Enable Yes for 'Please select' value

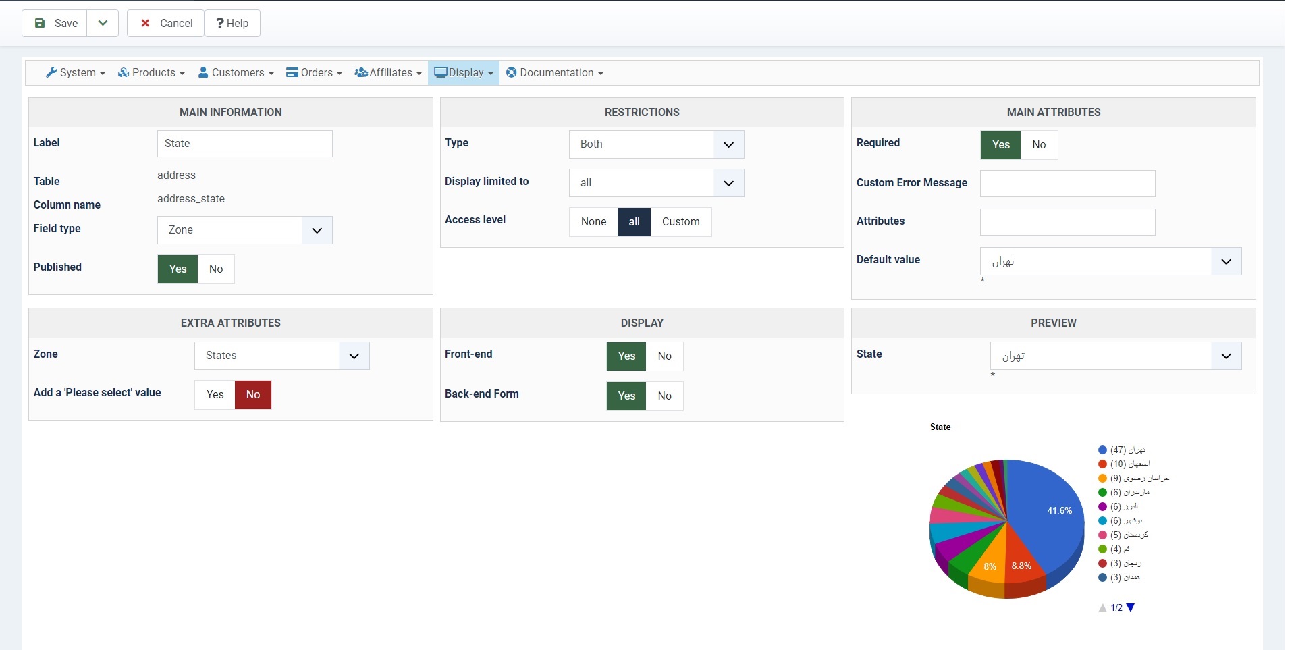tap(215, 395)
